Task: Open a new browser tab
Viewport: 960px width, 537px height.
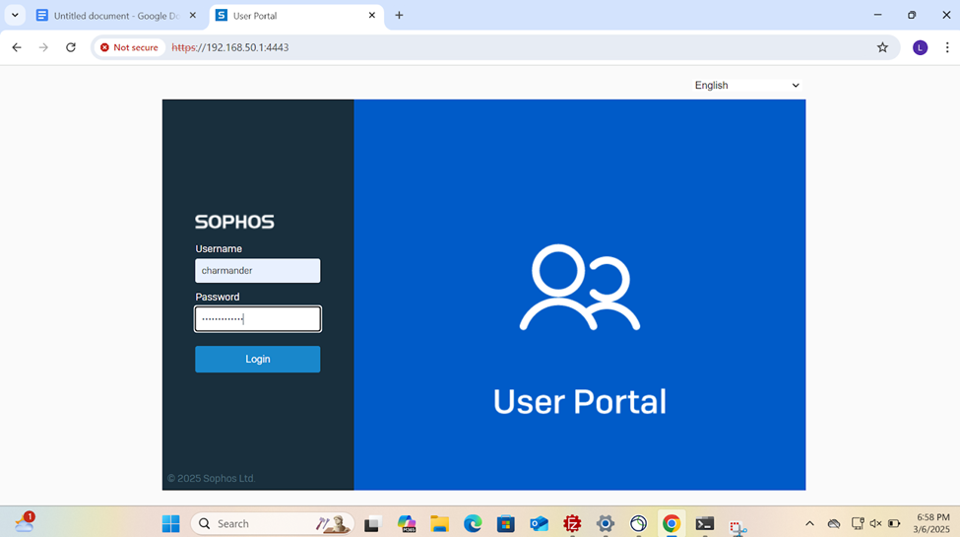Action: 399,16
